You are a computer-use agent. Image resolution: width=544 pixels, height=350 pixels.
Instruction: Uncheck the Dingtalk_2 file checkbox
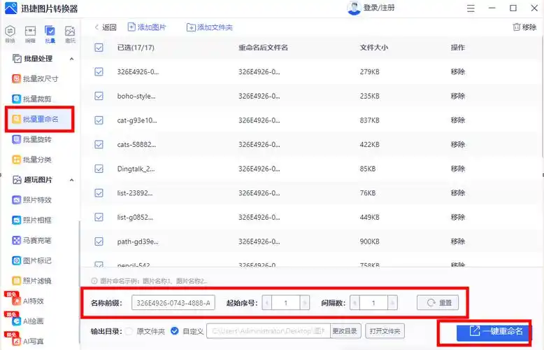(x=99, y=169)
